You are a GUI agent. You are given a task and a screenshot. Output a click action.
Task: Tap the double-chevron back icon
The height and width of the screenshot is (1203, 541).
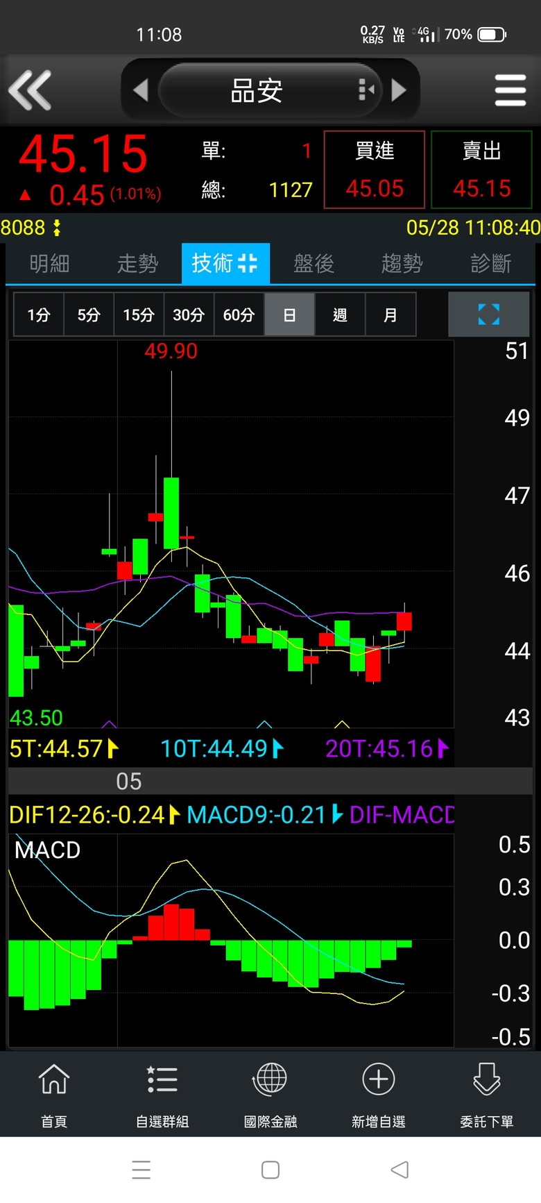click(x=30, y=90)
